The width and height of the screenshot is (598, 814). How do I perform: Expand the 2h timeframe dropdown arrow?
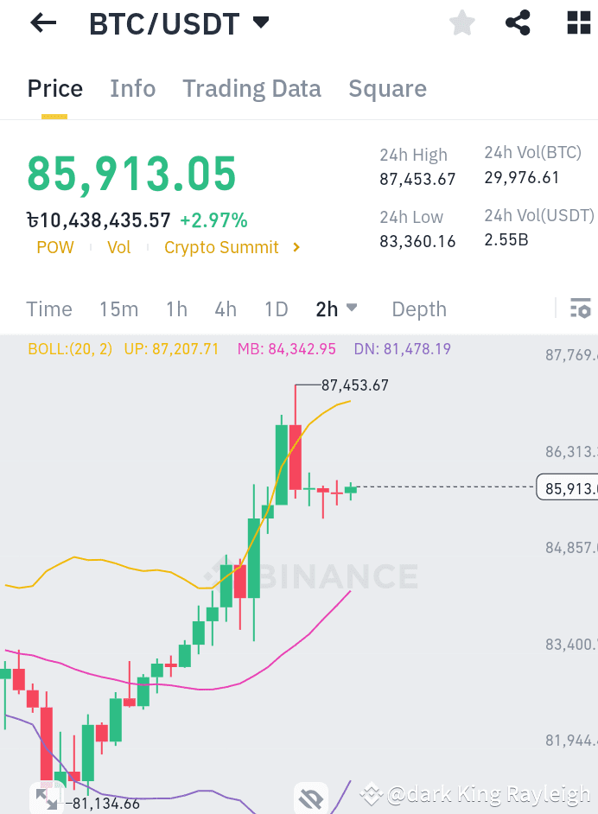tap(352, 308)
